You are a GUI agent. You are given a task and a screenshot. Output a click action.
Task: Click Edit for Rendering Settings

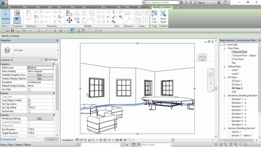pos(40,119)
